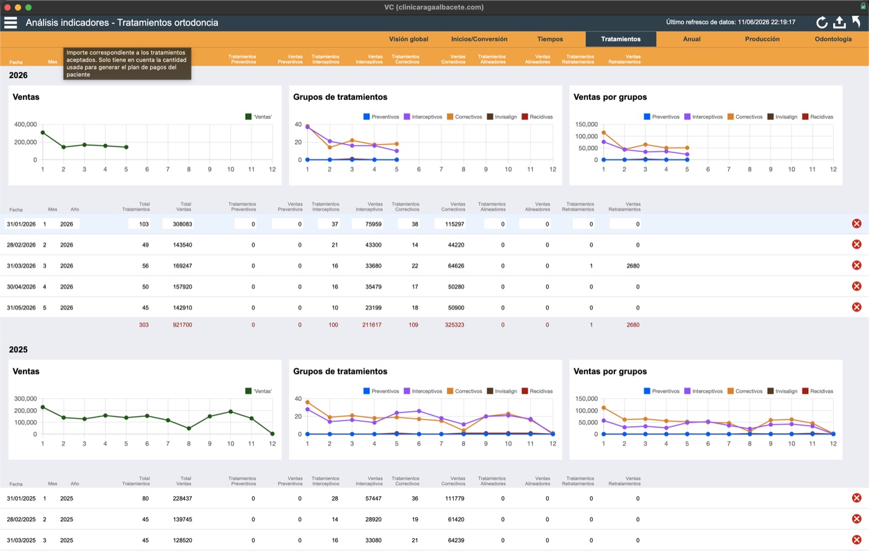Image resolution: width=869 pixels, height=554 pixels.
Task: Delete the 31/01/2026 row with red X
Action: (x=857, y=223)
